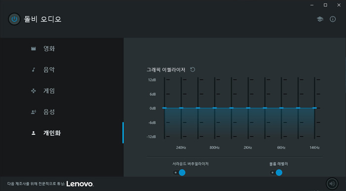Image resolution: width=346 pixels, height=191 pixels.
Task: Toggle the 볼륨 레벨러 switch
Action: pos(276,173)
